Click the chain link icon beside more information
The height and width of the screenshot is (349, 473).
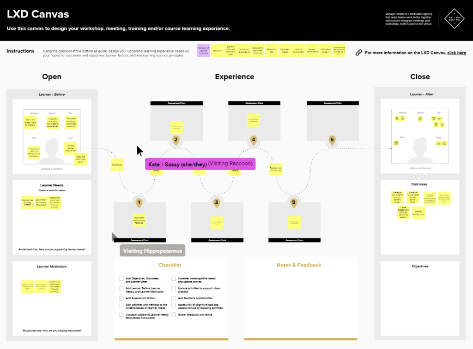click(x=358, y=53)
